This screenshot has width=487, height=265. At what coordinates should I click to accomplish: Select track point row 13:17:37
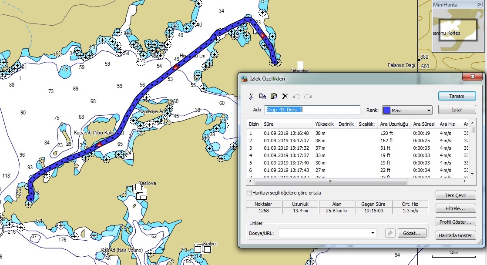357,155
